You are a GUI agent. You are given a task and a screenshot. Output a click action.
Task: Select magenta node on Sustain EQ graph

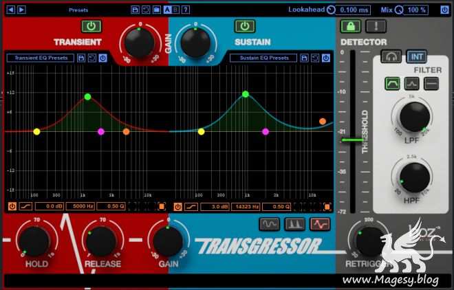(x=266, y=132)
